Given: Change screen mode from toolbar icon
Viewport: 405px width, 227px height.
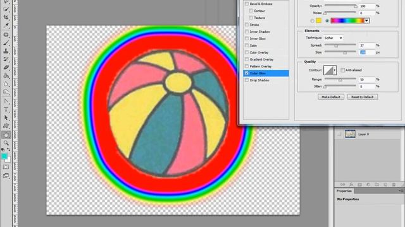Looking at the screenshot, I should pyautogui.click(x=6, y=176).
